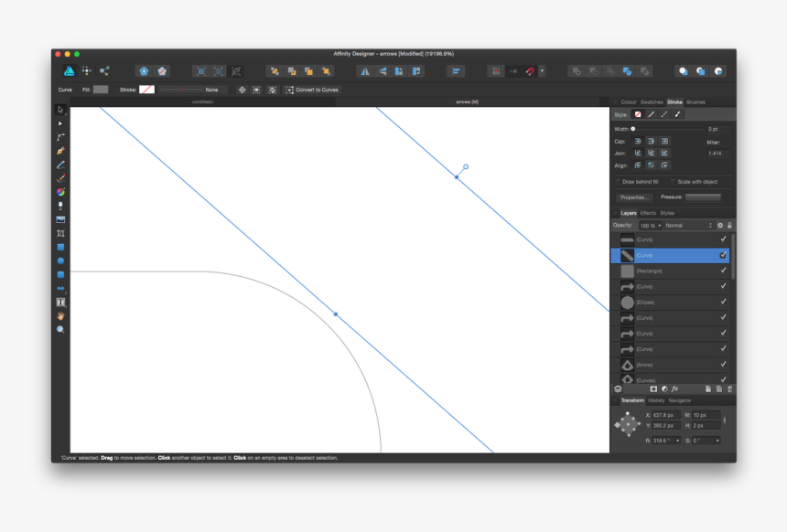Select the Ellipse tool

pos(59,261)
